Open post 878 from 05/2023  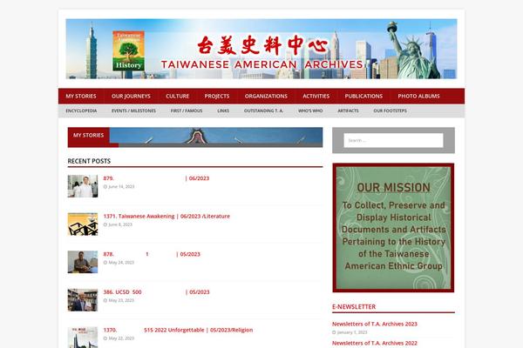[152, 254]
